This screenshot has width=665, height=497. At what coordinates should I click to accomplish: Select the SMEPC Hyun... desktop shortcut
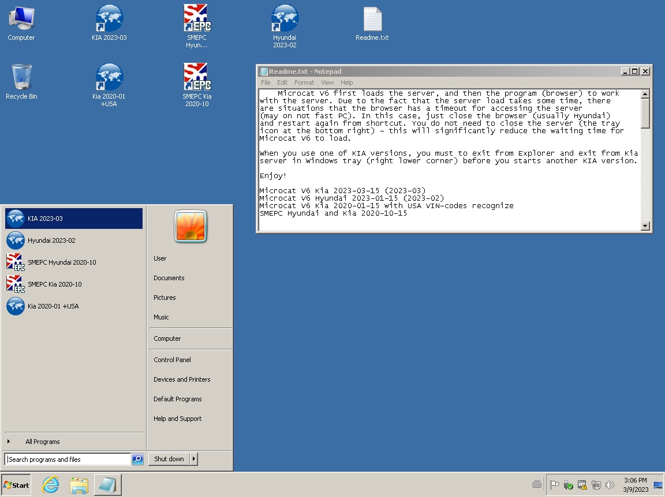197,27
